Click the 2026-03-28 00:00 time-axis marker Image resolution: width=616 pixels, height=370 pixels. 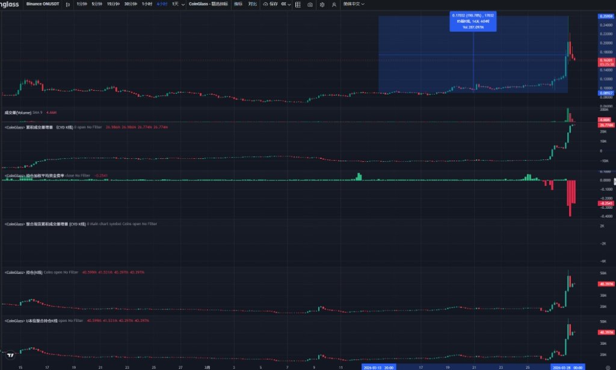tap(568, 367)
